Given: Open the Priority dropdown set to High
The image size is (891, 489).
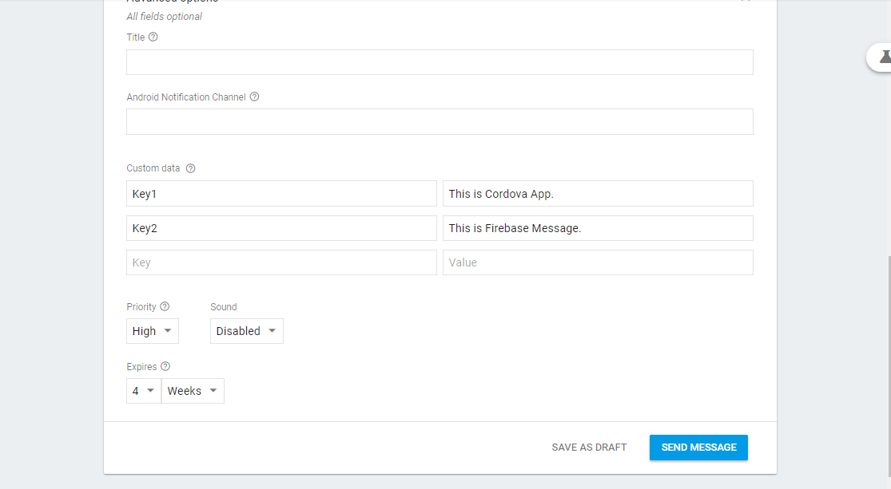Looking at the screenshot, I should coord(153,331).
